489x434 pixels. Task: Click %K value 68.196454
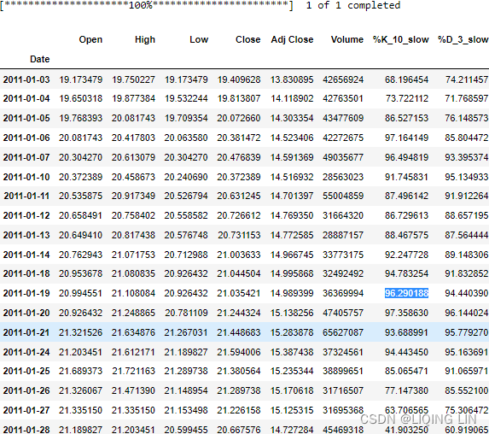tap(406, 79)
